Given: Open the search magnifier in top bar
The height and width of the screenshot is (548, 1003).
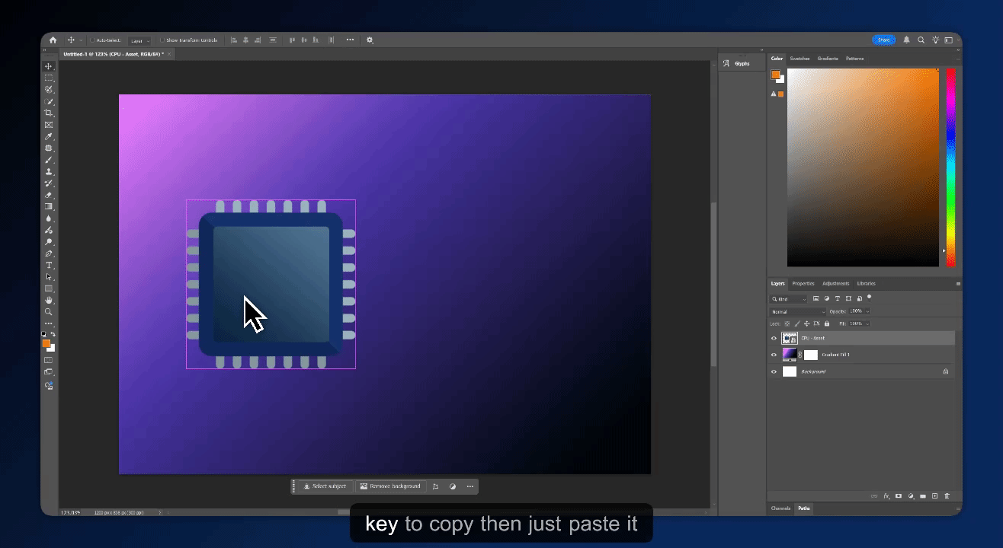Looking at the screenshot, I should point(921,40).
